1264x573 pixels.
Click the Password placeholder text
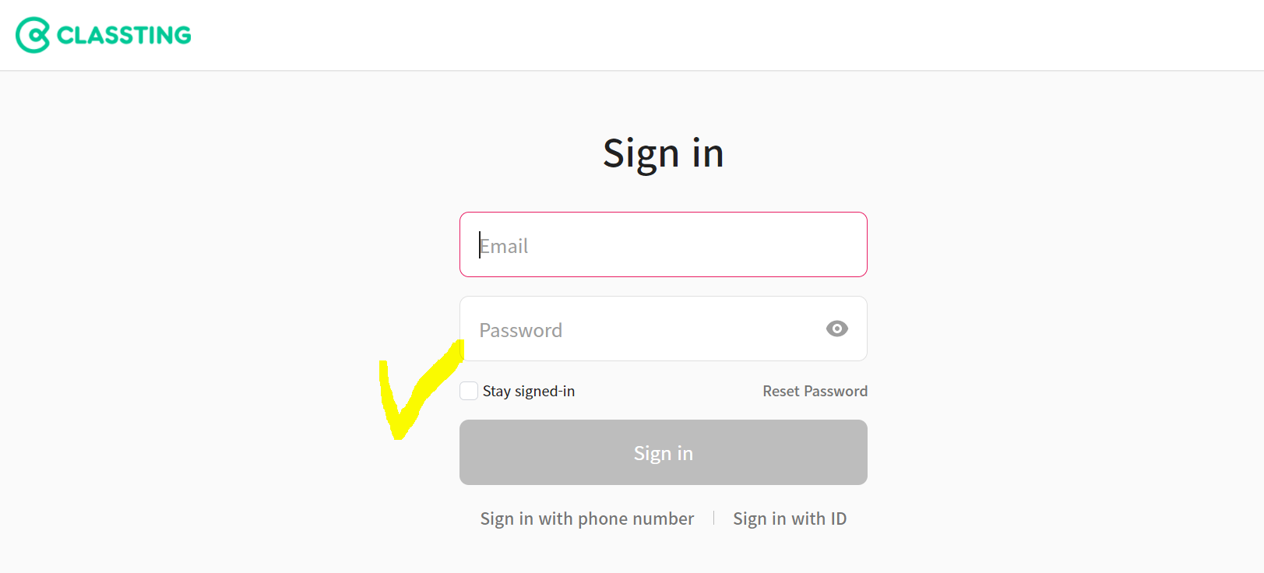pyautogui.click(x=521, y=330)
